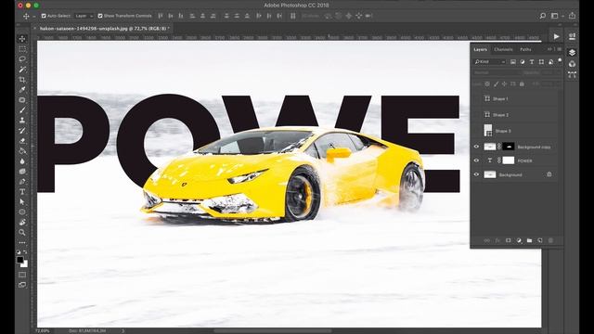Viewport: 594px width, 334px height.
Task: Select the Crop tool
Action: click(22, 80)
